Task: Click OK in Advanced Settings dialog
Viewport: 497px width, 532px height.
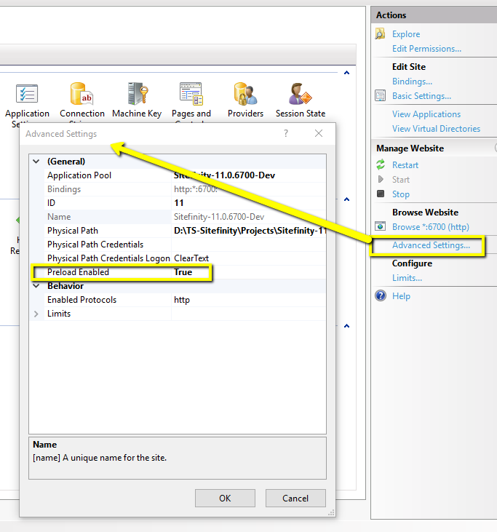Action: [x=225, y=499]
